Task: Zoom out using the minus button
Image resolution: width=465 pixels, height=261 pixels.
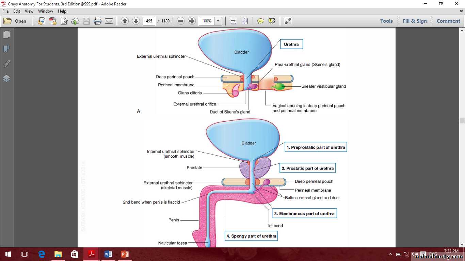Action: click(x=181, y=21)
